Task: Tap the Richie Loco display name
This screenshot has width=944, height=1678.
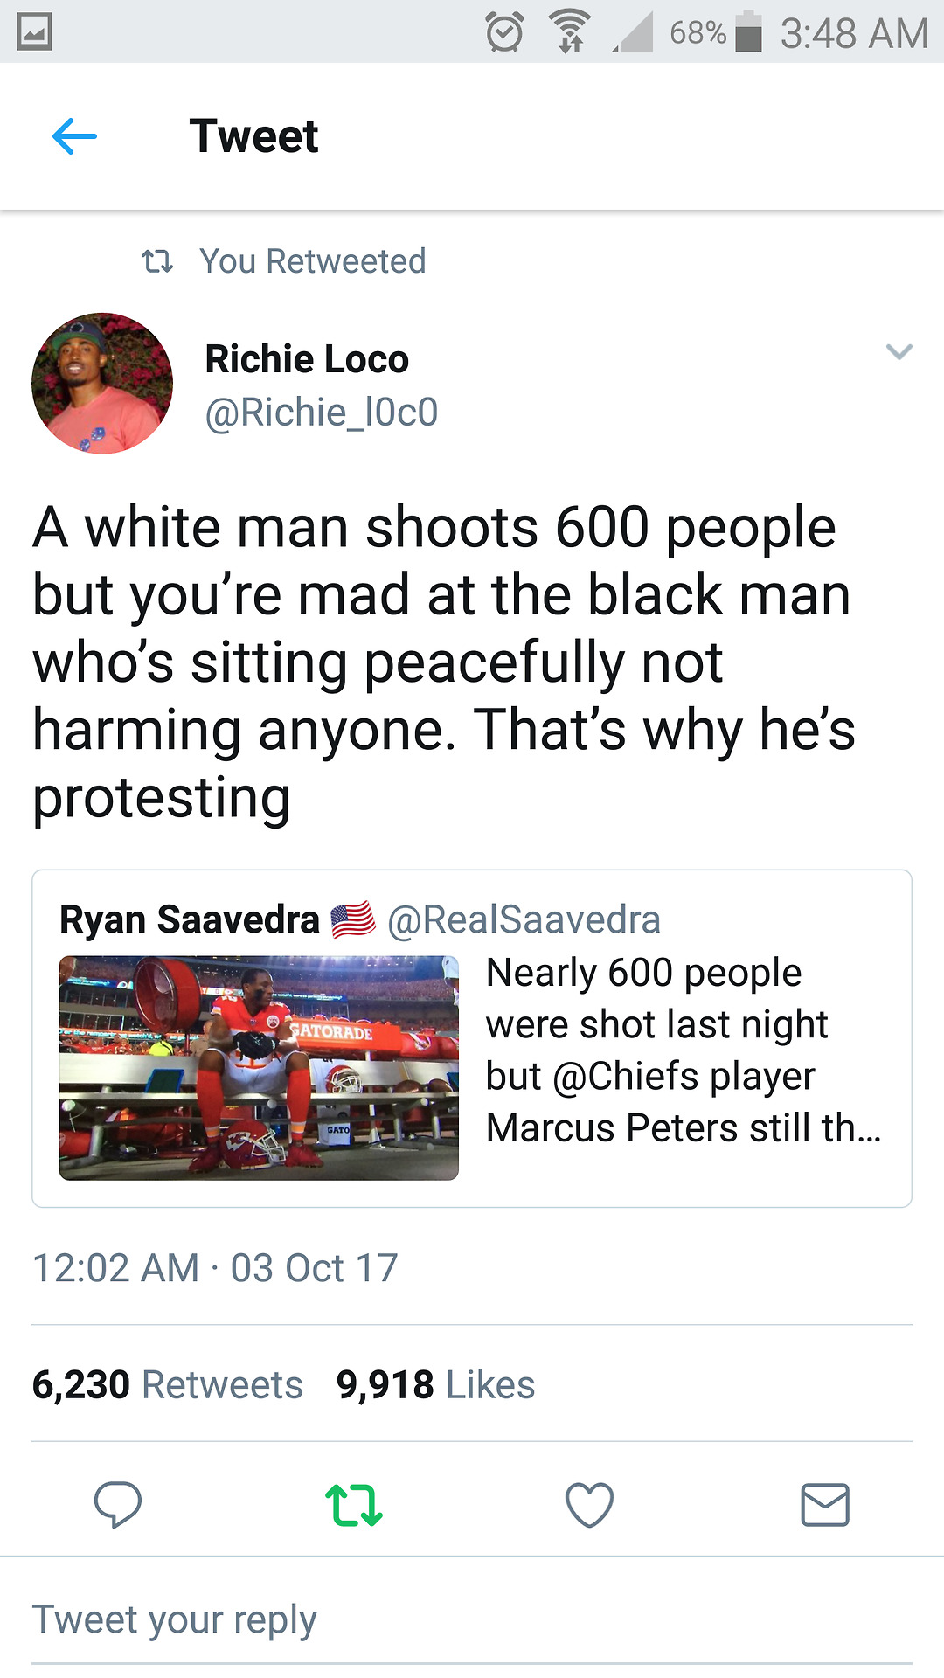Action: pyautogui.click(x=307, y=359)
